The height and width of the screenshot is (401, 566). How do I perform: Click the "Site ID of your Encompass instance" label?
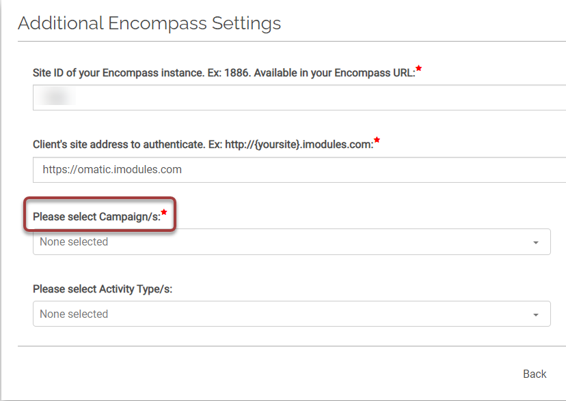point(224,72)
